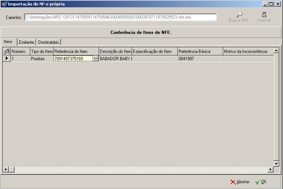Viewport: 283px width, 189px height.
Task: Open lookup with ellipsis button in Referência cell
Action: pyautogui.click(x=96, y=58)
